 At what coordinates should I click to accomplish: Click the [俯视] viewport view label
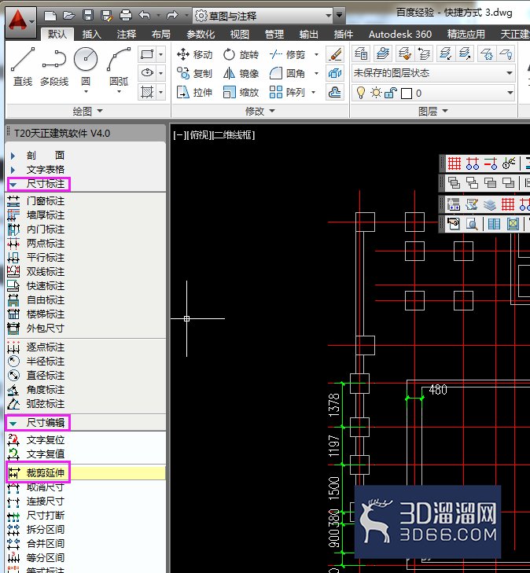click(x=200, y=135)
